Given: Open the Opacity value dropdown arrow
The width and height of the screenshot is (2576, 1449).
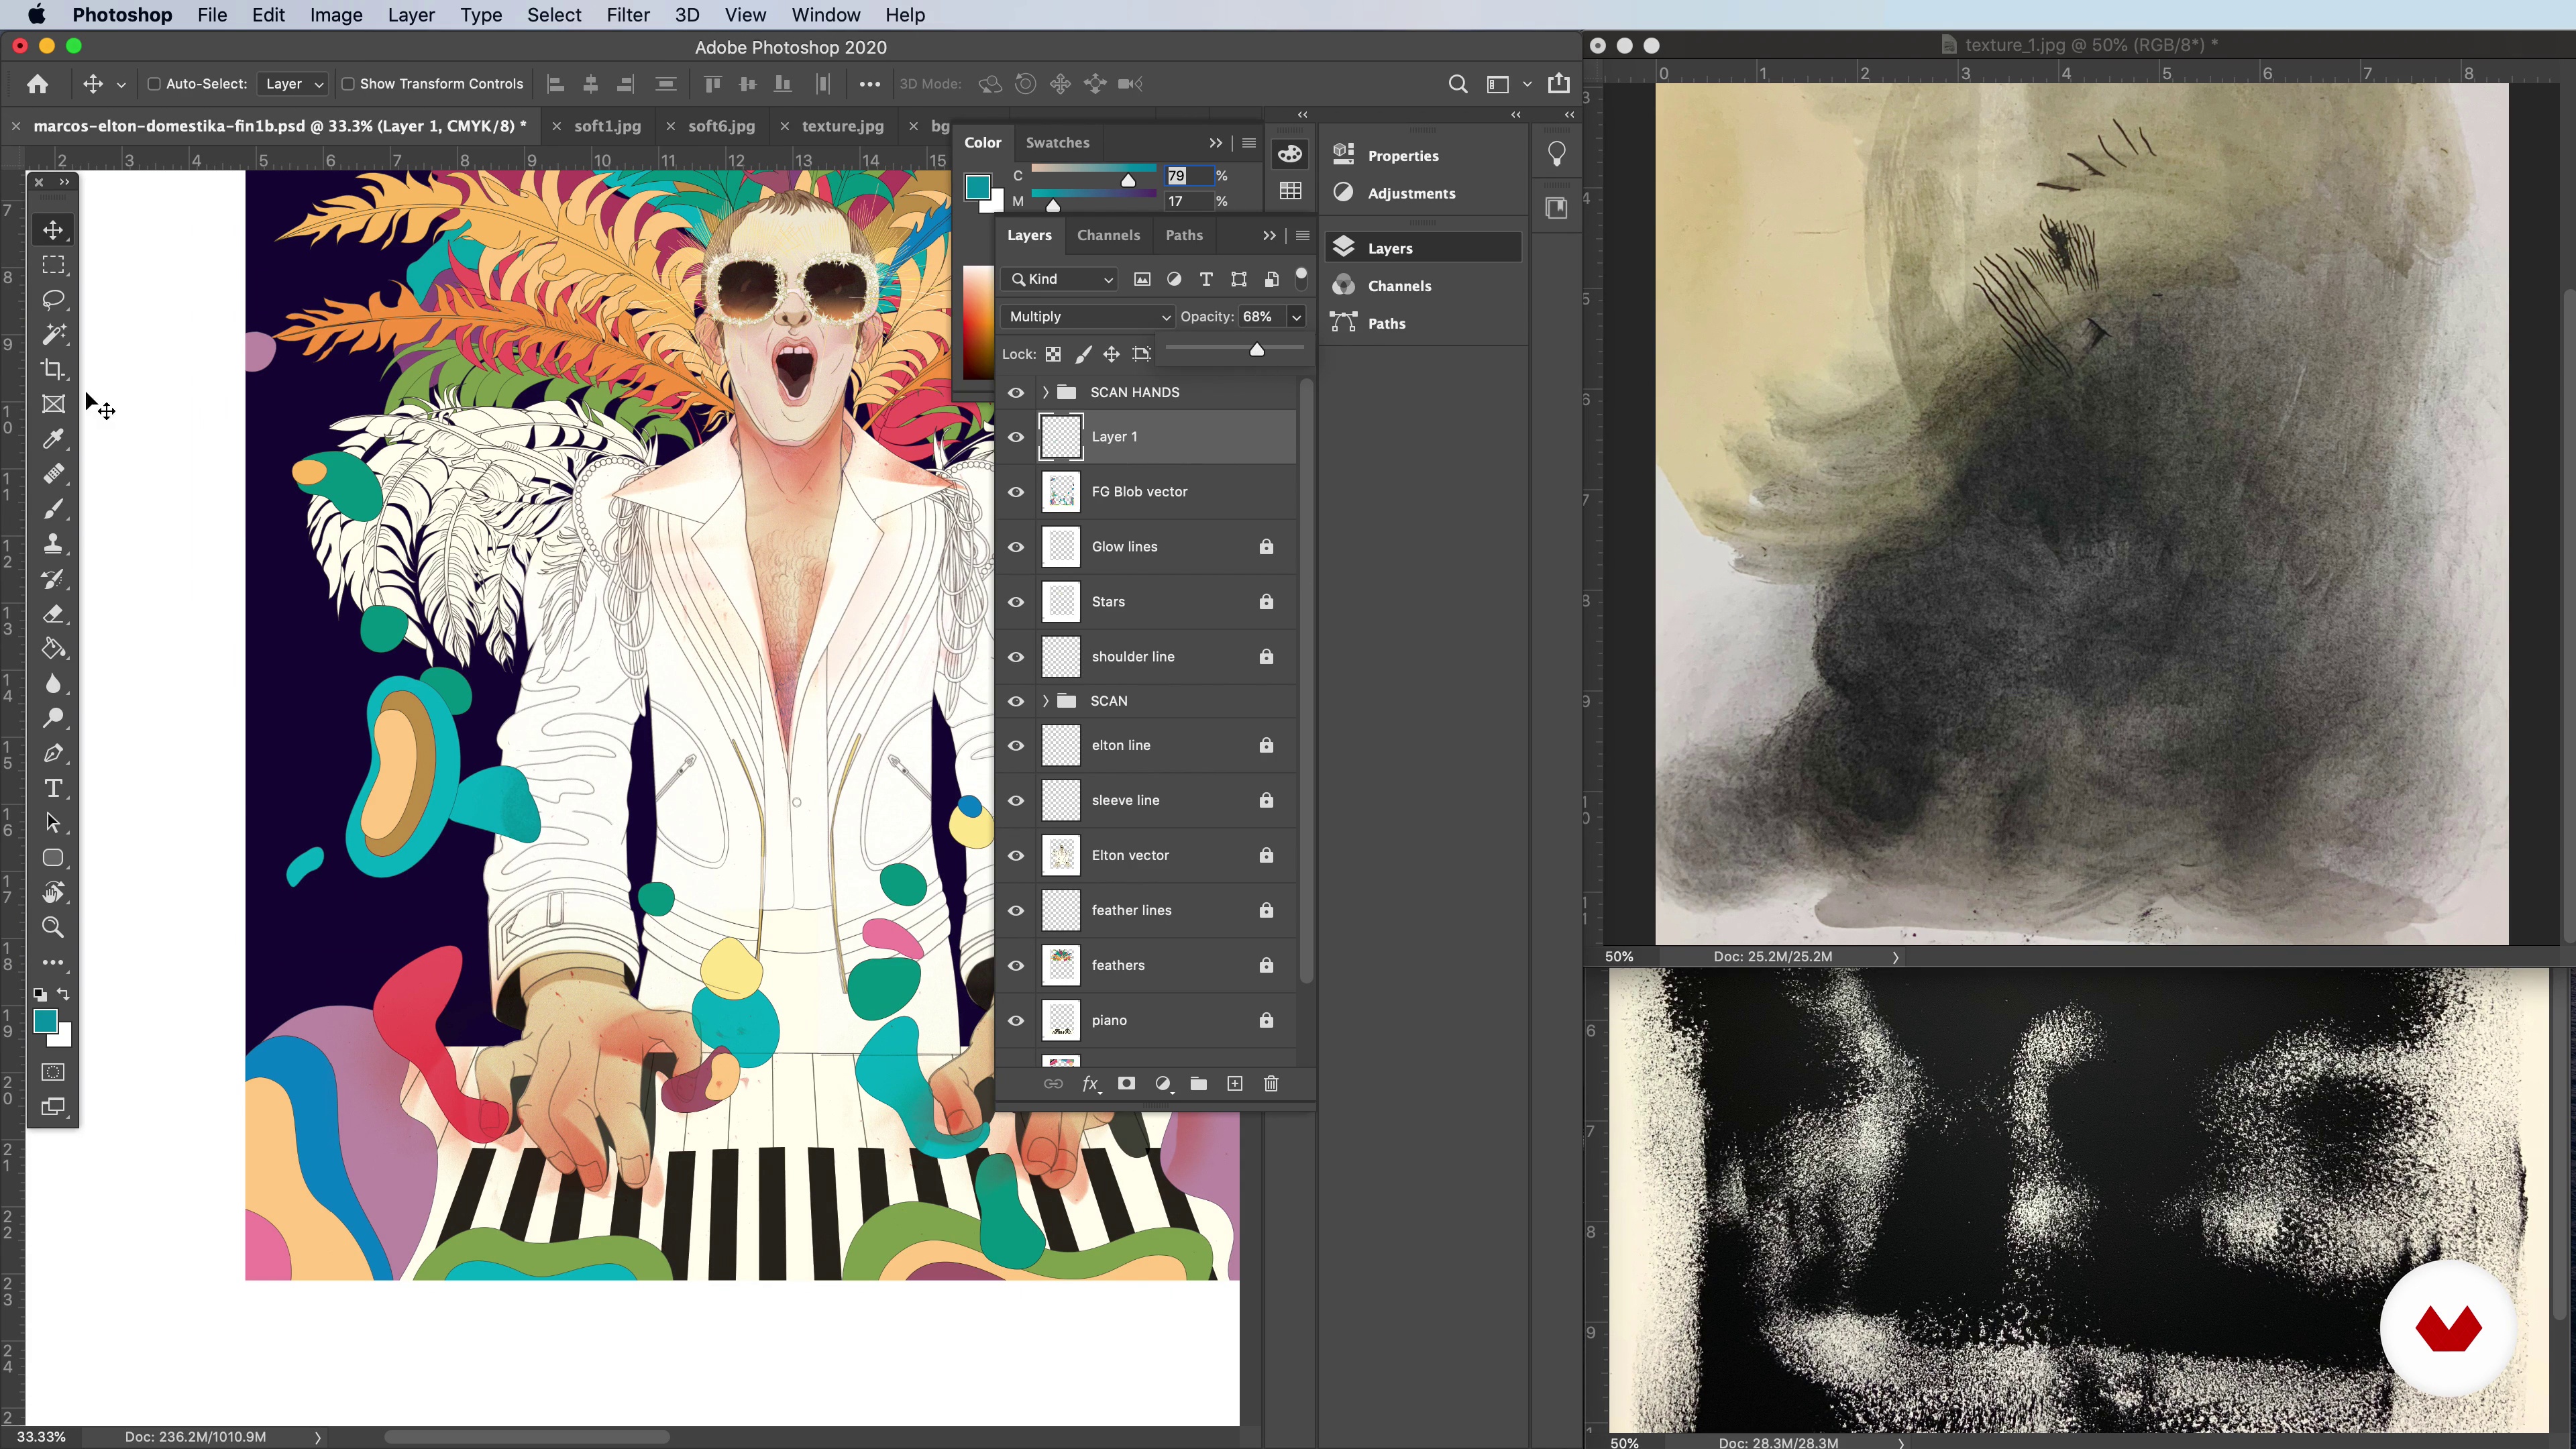Looking at the screenshot, I should pyautogui.click(x=1297, y=317).
